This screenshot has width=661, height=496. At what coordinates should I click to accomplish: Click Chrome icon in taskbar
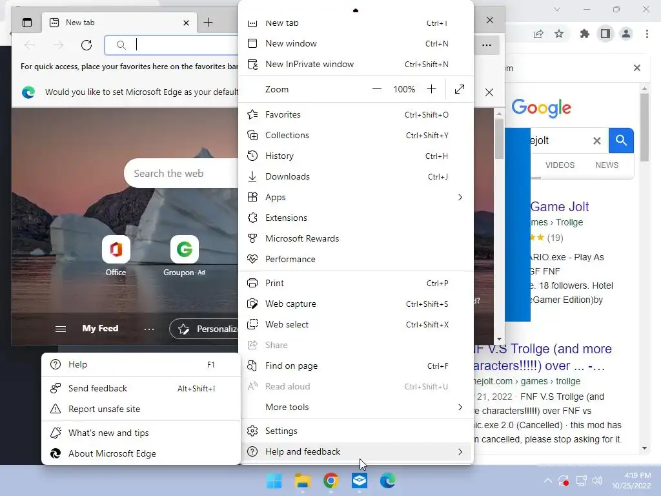pyautogui.click(x=331, y=480)
